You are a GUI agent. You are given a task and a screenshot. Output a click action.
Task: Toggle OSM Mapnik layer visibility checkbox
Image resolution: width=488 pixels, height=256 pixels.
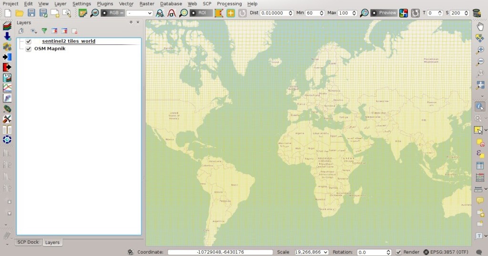pos(28,49)
